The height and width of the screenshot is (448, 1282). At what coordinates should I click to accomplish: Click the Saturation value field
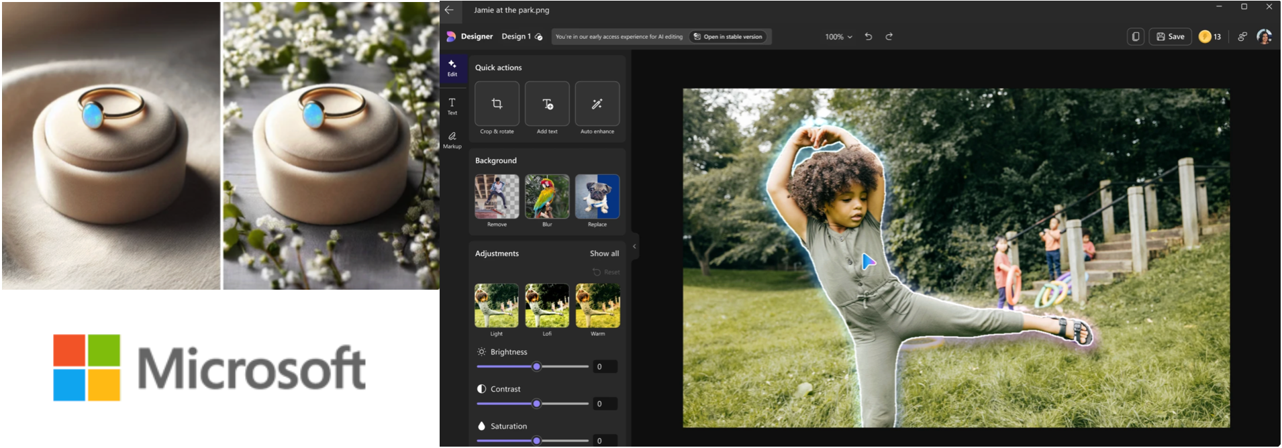point(605,441)
